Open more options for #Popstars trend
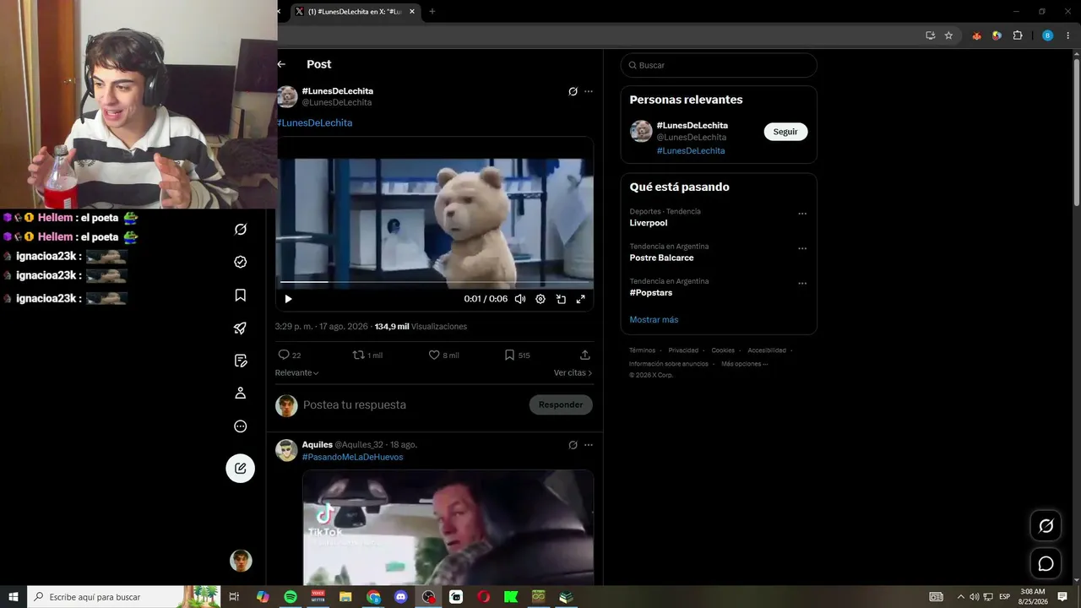1081x608 pixels. click(802, 284)
